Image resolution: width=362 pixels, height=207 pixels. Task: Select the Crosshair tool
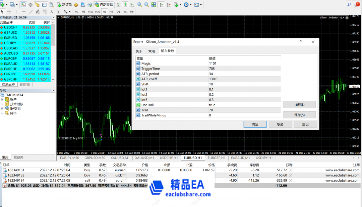(9, 12)
